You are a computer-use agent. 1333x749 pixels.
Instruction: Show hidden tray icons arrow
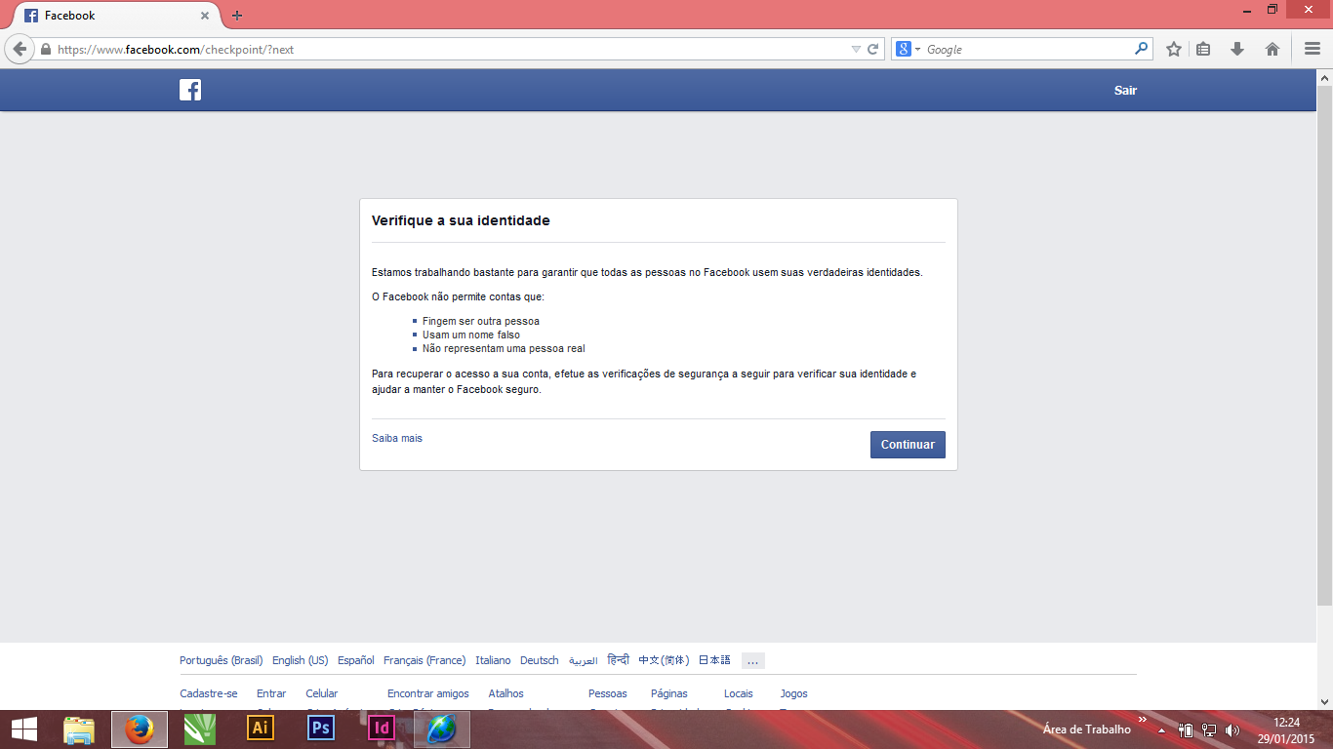[x=1161, y=730]
